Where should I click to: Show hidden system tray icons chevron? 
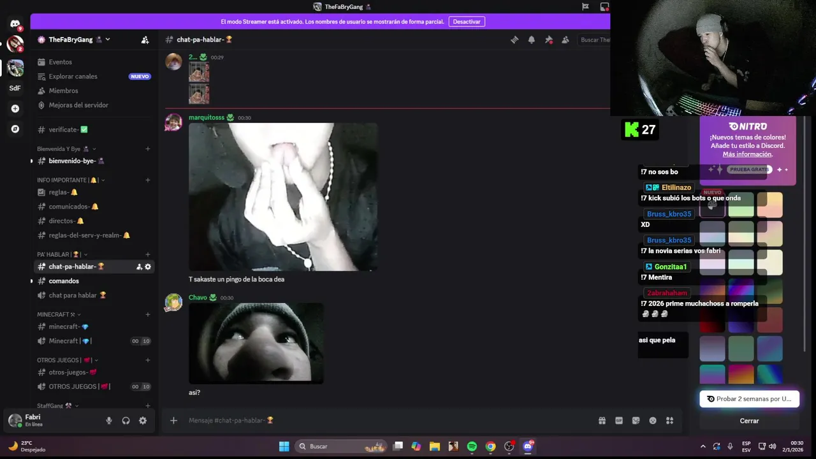[703, 446]
